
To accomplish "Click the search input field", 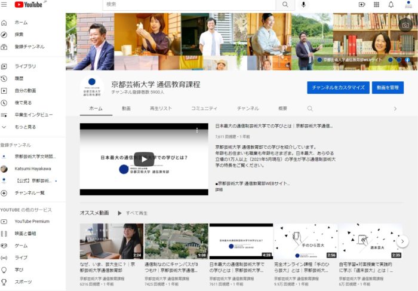I will (x=189, y=5).
